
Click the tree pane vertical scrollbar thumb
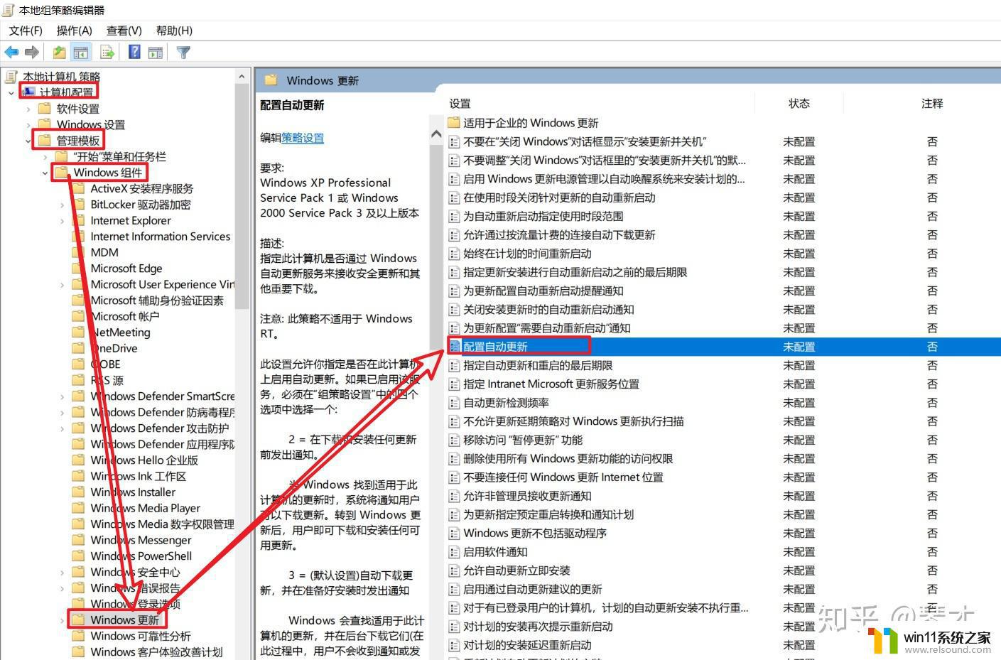tap(242, 195)
